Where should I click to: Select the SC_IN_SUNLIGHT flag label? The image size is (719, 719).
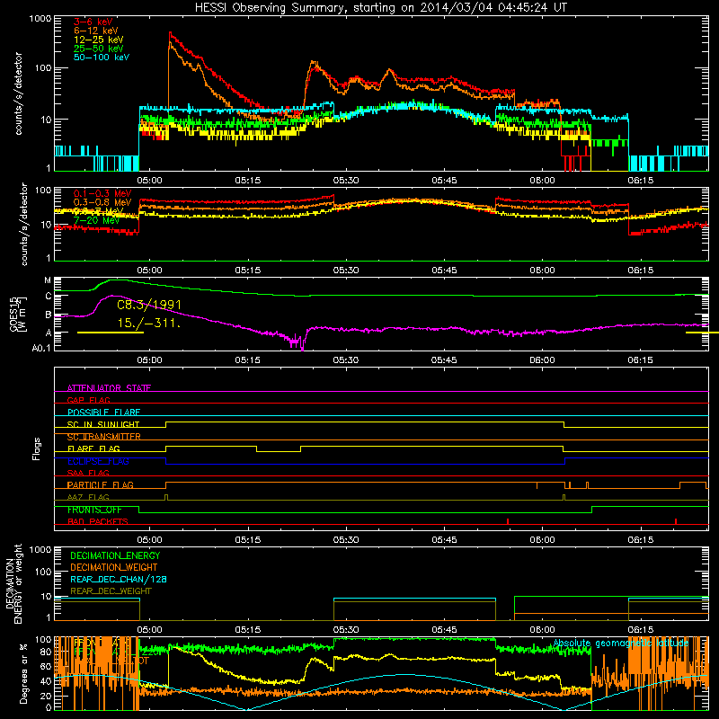[103, 424]
